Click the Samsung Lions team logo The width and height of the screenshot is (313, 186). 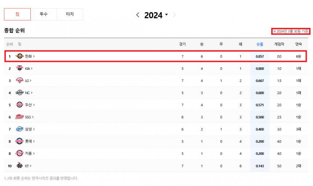point(19,129)
